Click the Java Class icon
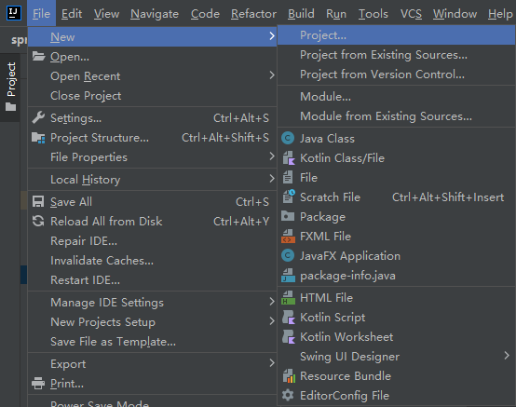 [288, 138]
